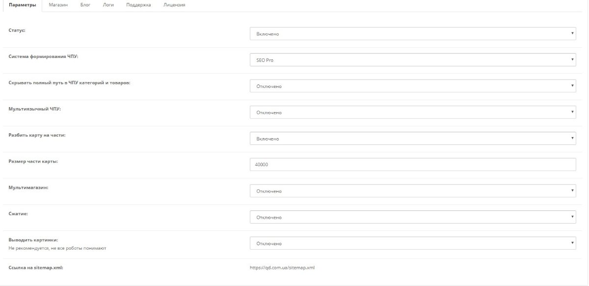This screenshot has width=589, height=286.
Task: Open the Лицензия tab
Action: point(174,5)
